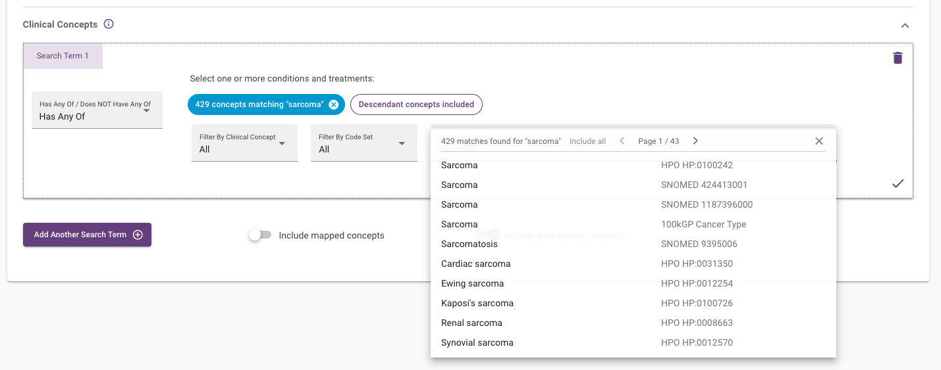Click the Clinical Concepts info icon
The height and width of the screenshot is (370, 941).
(x=109, y=24)
